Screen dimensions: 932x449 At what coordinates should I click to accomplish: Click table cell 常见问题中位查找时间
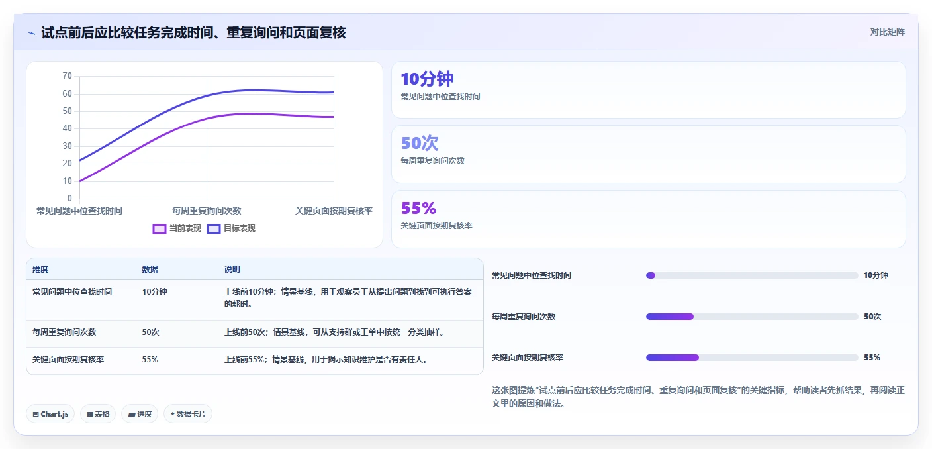click(72, 292)
